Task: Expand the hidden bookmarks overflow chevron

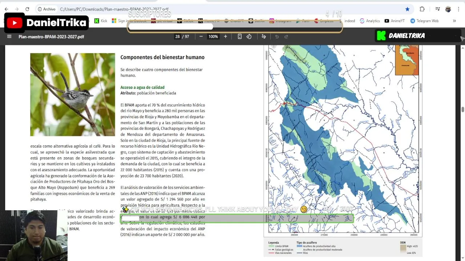Action: [454, 21]
